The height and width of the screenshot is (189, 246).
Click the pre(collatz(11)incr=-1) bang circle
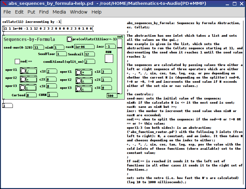tap(69, 39)
